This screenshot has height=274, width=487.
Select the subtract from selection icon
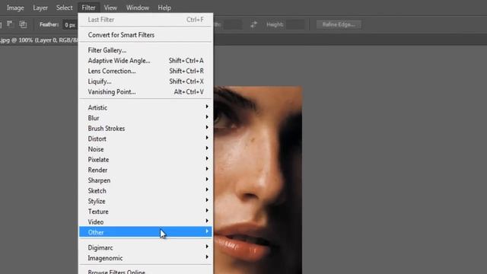10,24
